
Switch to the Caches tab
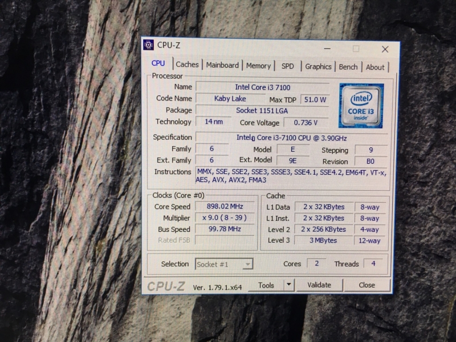(x=187, y=65)
